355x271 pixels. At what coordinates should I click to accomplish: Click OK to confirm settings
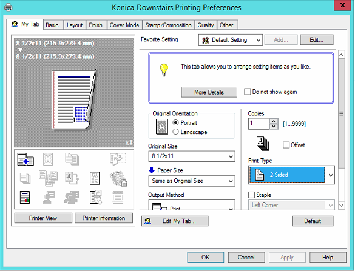pyautogui.click(x=206, y=257)
